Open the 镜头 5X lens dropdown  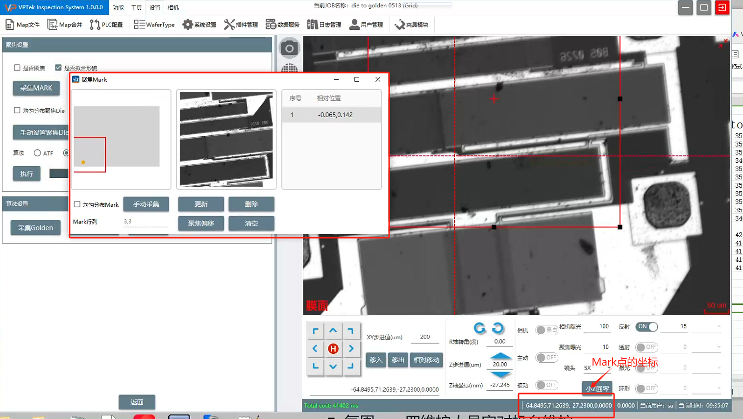pyautogui.click(x=597, y=368)
